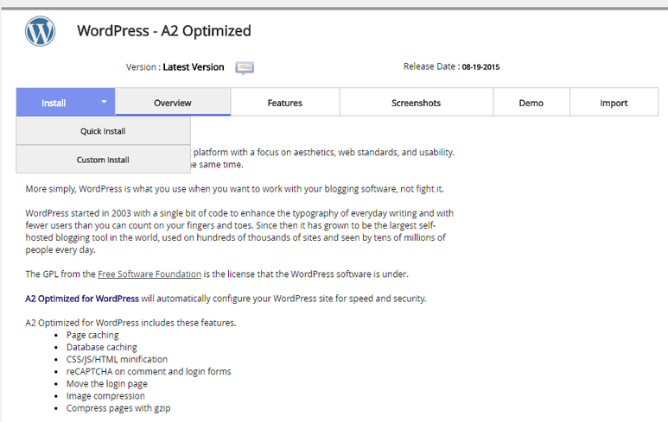This screenshot has height=422, width=668.
Task: Open the Import tab
Action: tap(614, 103)
